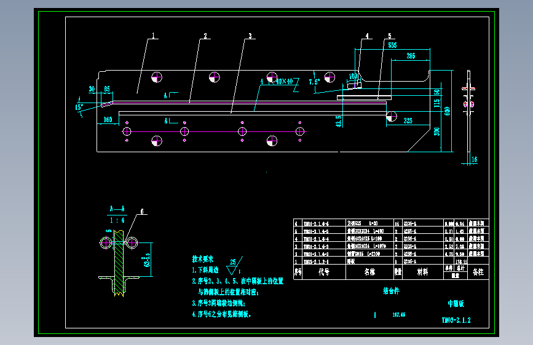Click part callout number 6 in section view
The image size is (533, 345).
(x=142, y=212)
